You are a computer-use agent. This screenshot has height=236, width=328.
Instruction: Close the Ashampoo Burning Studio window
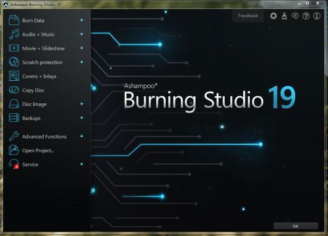point(318,4)
